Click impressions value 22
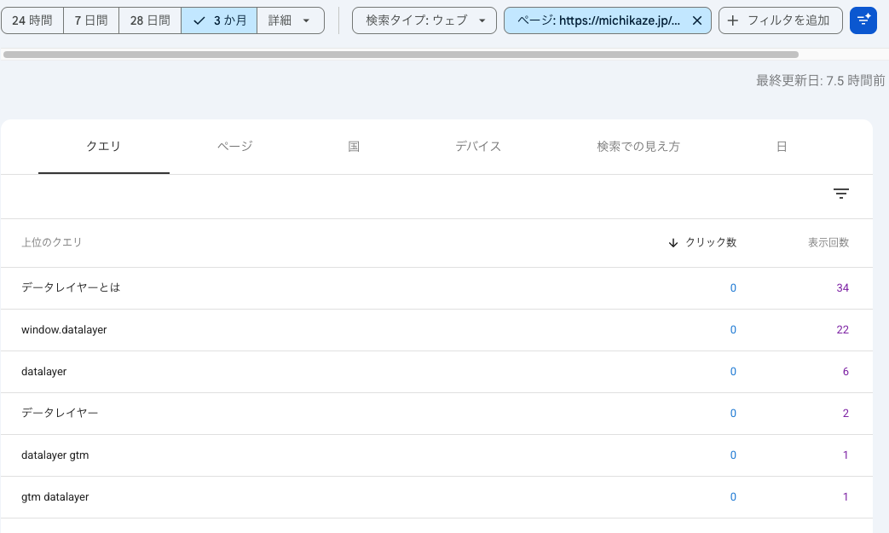The height and width of the screenshot is (533, 889). pyautogui.click(x=842, y=330)
